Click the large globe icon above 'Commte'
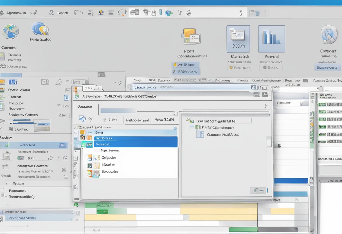The image size is (342, 234). 10,31
